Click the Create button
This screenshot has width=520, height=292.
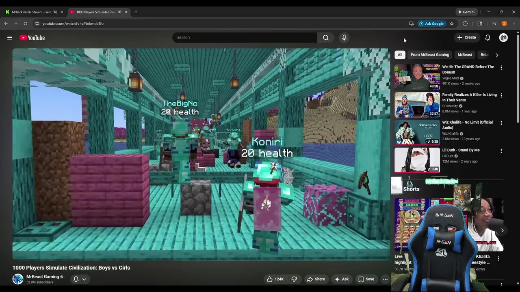pyautogui.click(x=466, y=37)
